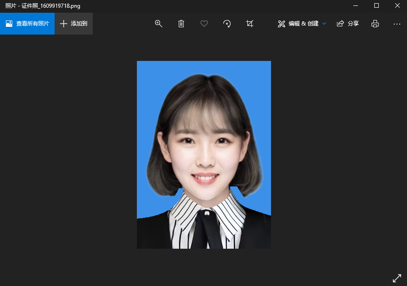
Task: Click the plus icon beside 添加到
Action: click(x=64, y=24)
